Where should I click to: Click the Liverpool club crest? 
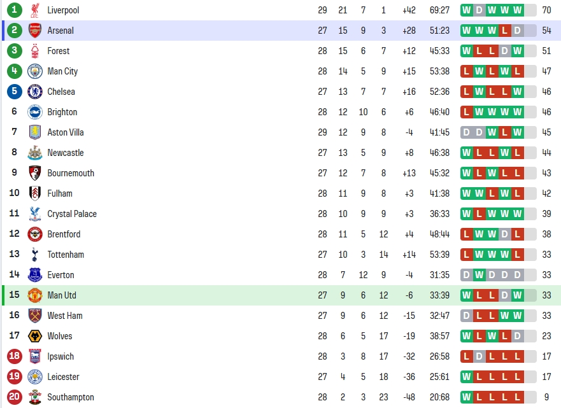pos(35,10)
